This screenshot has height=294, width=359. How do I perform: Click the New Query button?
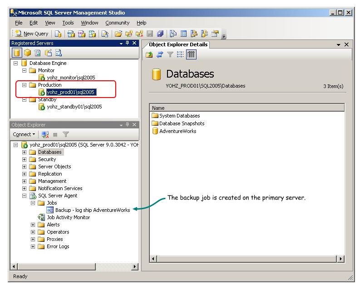pos(32,34)
